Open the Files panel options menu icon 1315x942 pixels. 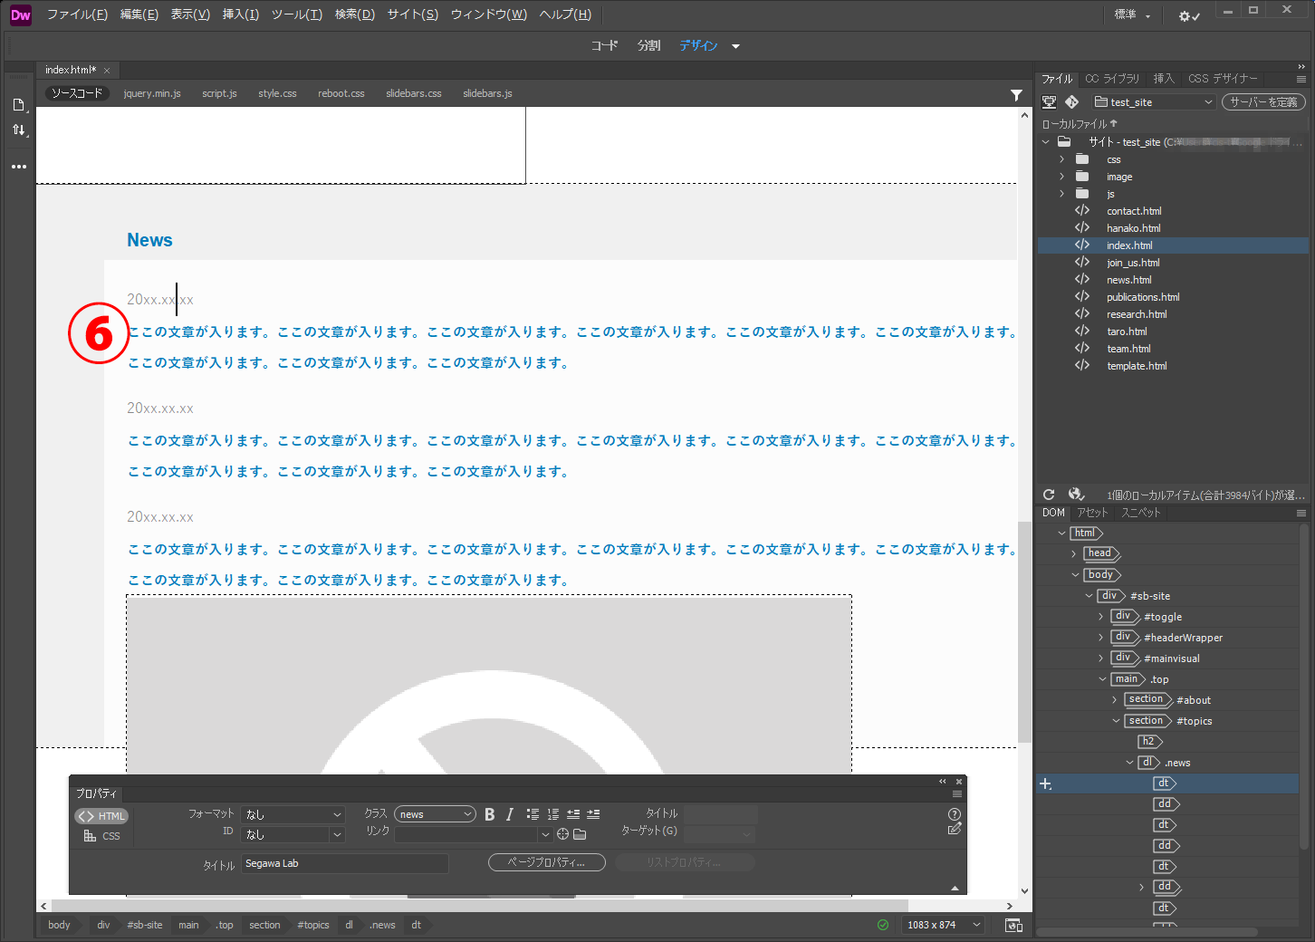pyautogui.click(x=1301, y=79)
